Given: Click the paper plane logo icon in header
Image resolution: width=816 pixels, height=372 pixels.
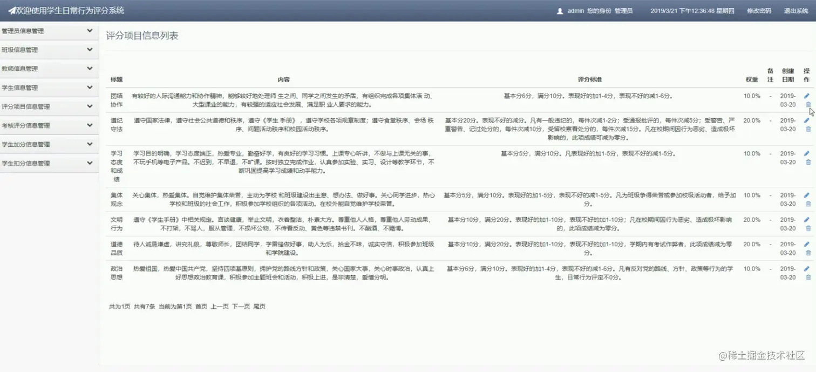Looking at the screenshot, I should coord(12,11).
